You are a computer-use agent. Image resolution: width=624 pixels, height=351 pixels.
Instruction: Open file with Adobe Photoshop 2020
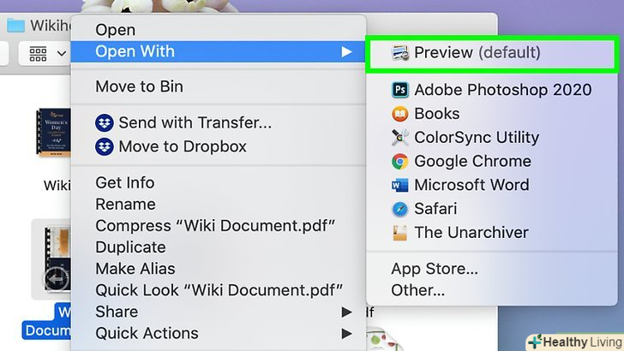click(492, 90)
